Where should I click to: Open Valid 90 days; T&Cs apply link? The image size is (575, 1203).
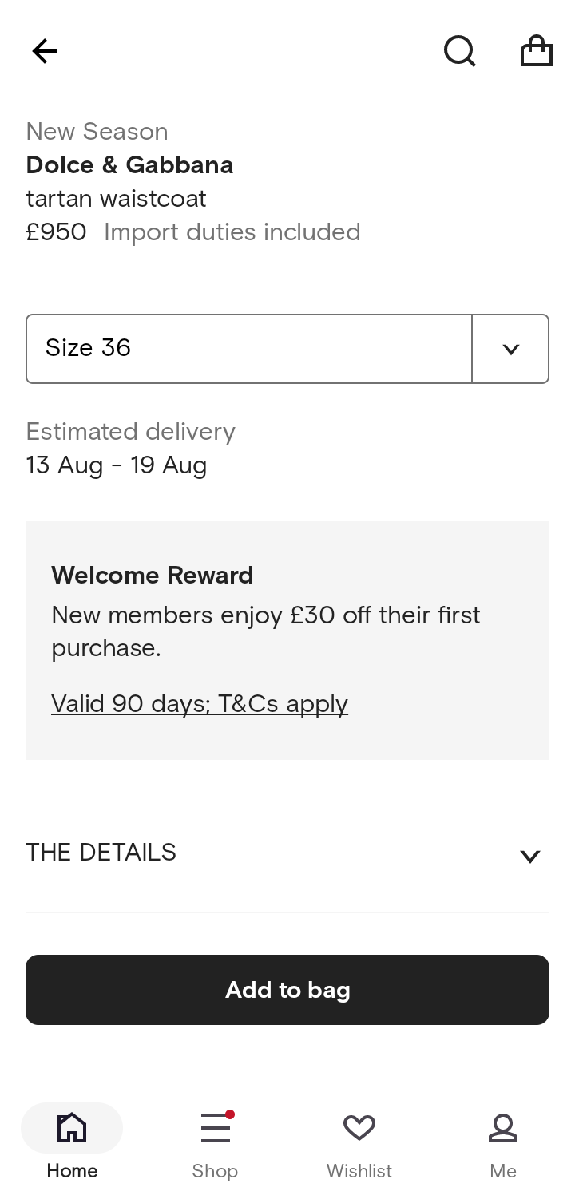pos(200,704)
